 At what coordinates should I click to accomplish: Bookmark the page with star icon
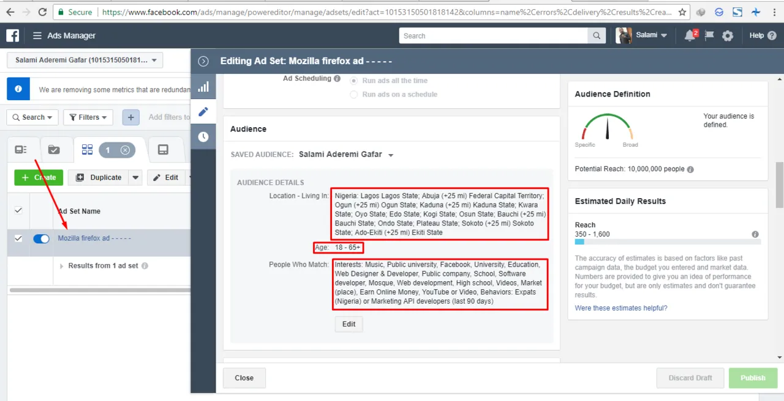[683, 12]
